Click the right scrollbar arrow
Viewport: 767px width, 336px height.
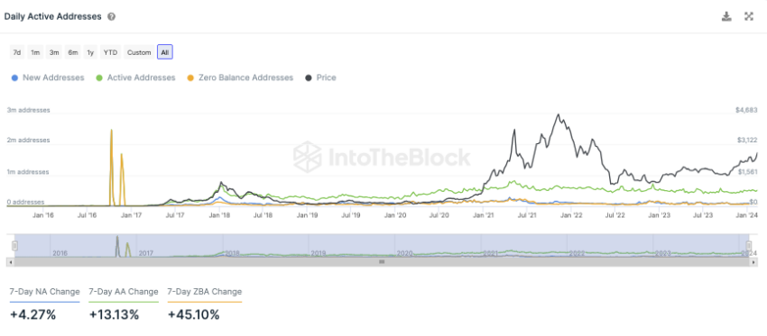(753, 262)
